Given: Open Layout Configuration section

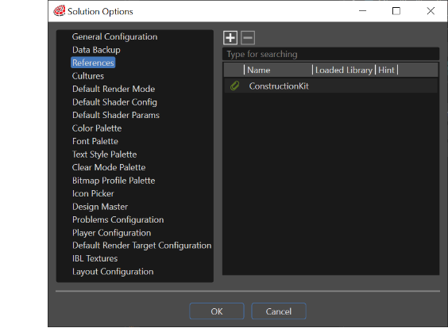Looking at the screenshot, I should (x=113, y=272).
